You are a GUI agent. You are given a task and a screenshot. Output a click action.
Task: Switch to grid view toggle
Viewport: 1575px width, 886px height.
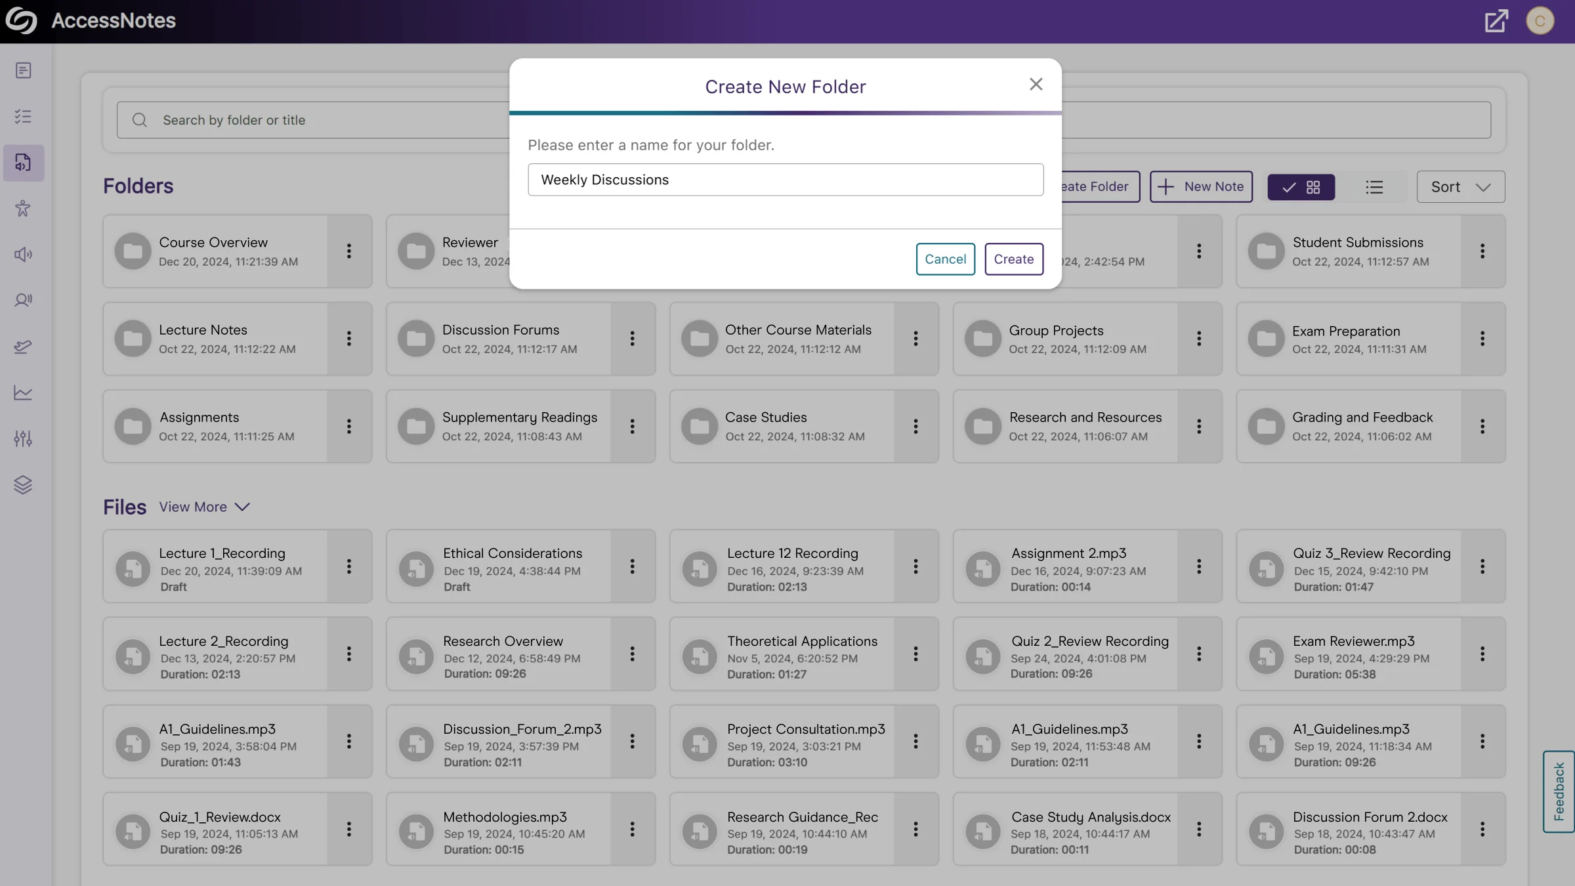(1301, 187)
